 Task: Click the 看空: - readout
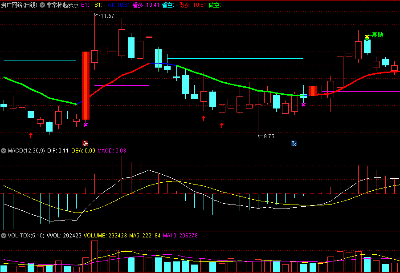(x=169, y=5)
